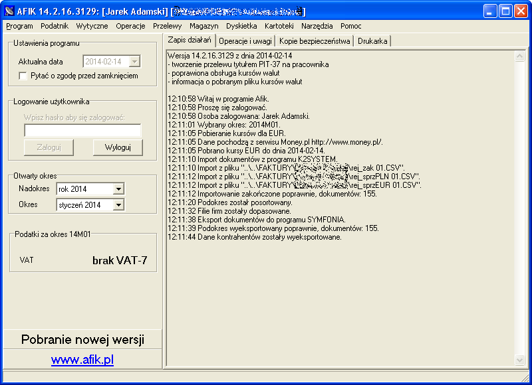Open the Aktualna data dropdown arrow
The width and height of the screenshot is (532, 385).
point(134,61)
